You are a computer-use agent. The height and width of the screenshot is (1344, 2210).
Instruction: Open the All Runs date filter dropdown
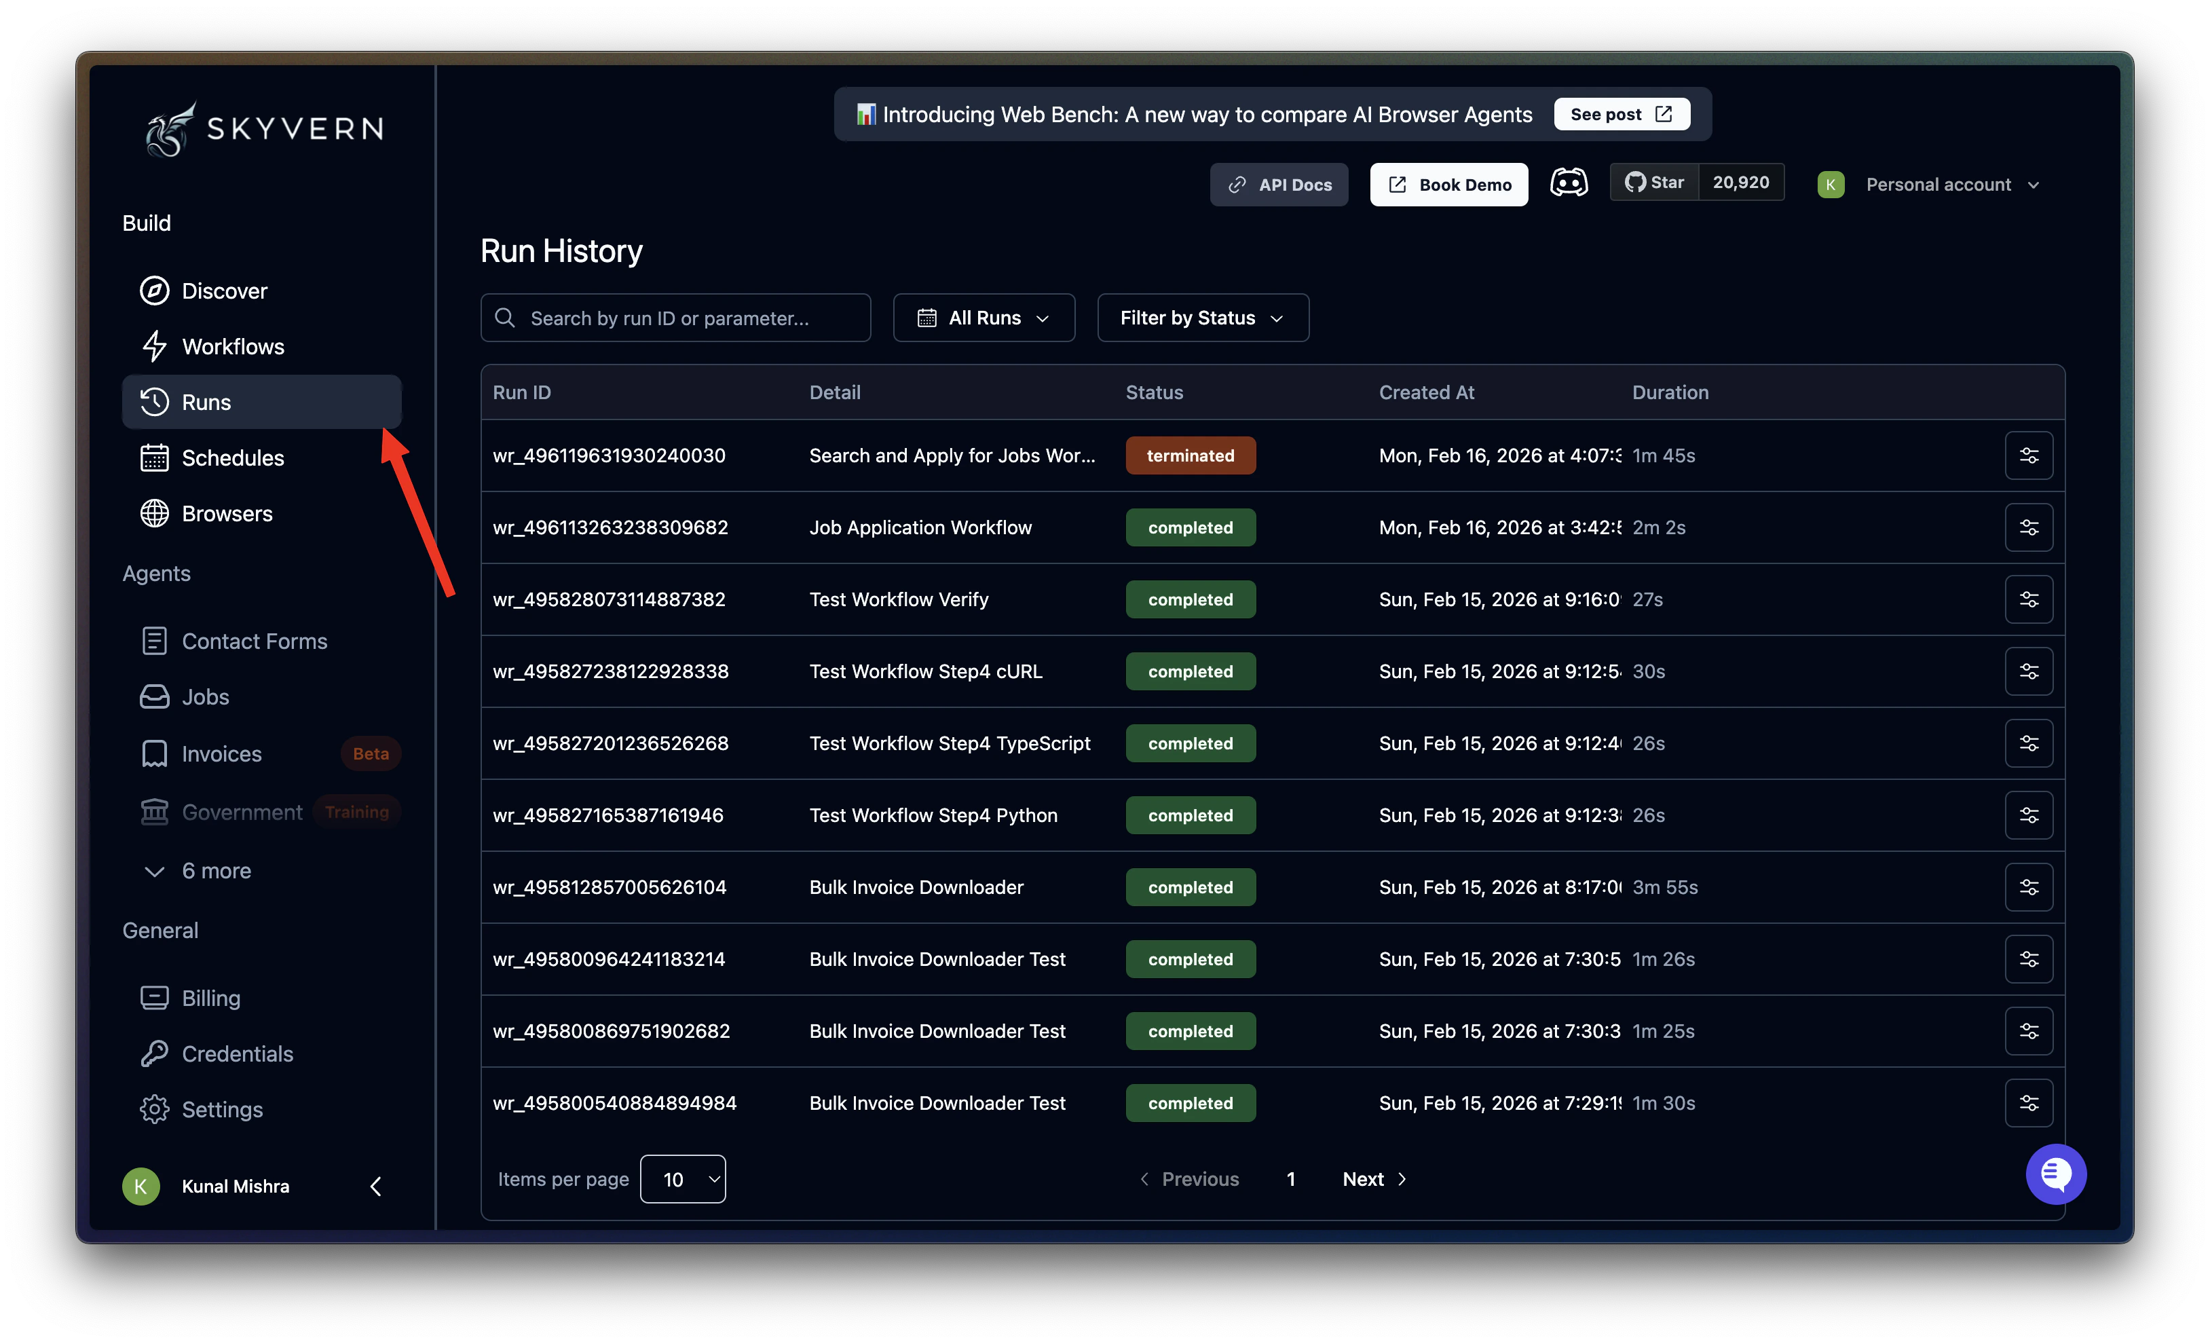tap(984, 318)
